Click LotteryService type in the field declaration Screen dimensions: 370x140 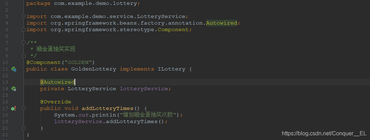click(x=92, y=89)
